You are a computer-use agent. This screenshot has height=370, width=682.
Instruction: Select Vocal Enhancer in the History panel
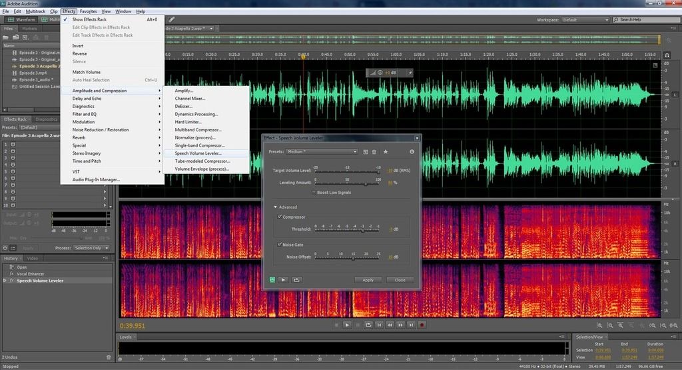pos(31,274)
